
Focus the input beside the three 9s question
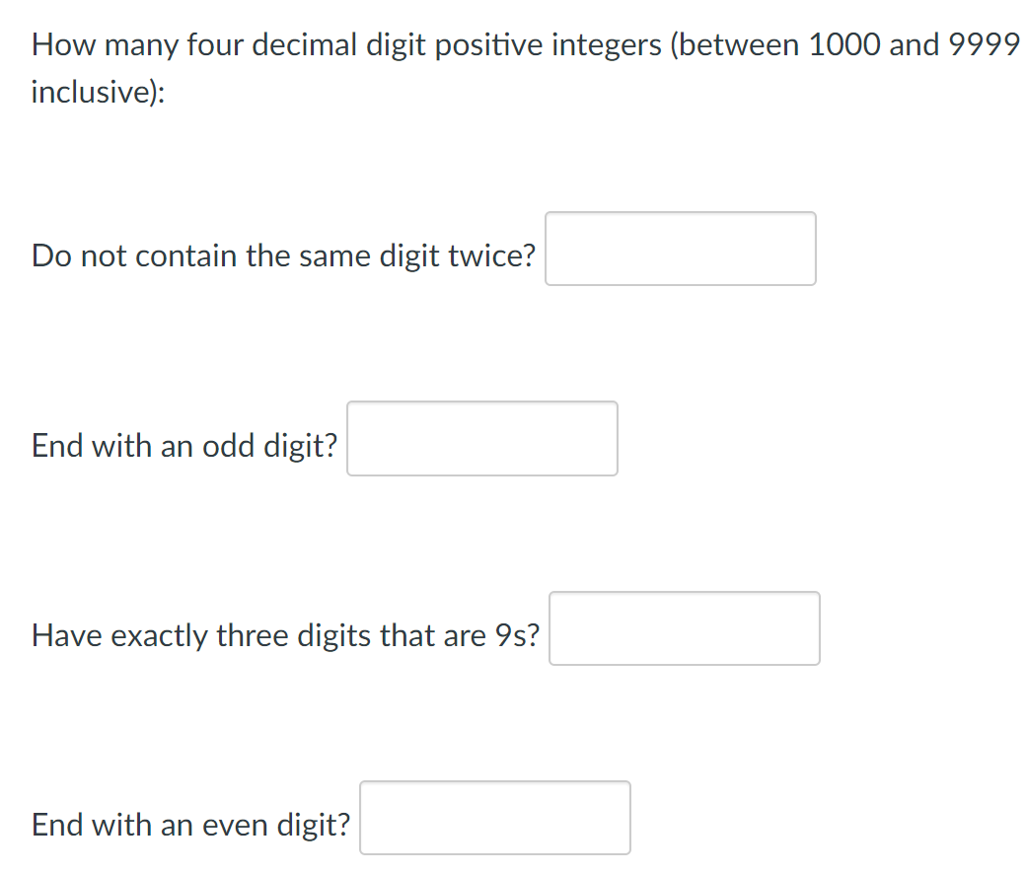coord(685,628)
